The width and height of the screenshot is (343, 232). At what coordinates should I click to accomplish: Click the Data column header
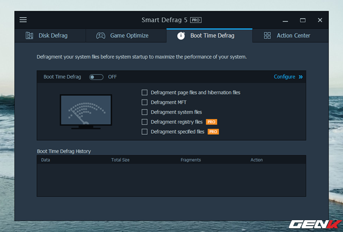point(46,160)
